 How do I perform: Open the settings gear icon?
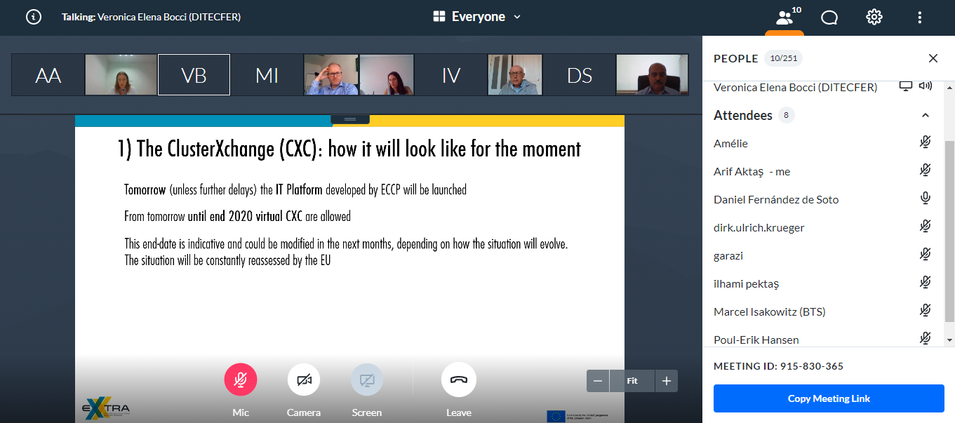tap(874, 17)
